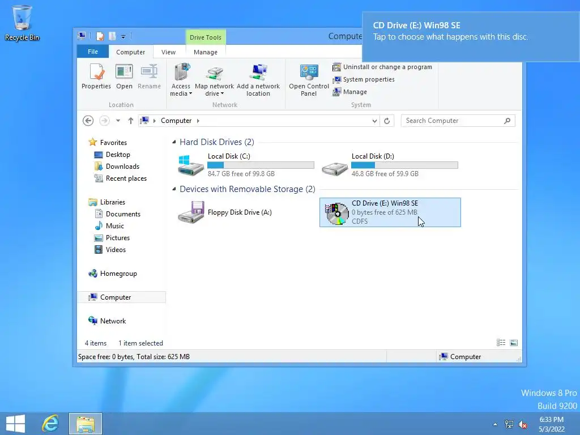
Task: Select Homegroup in the navigation pane
Action: (113, 274)
